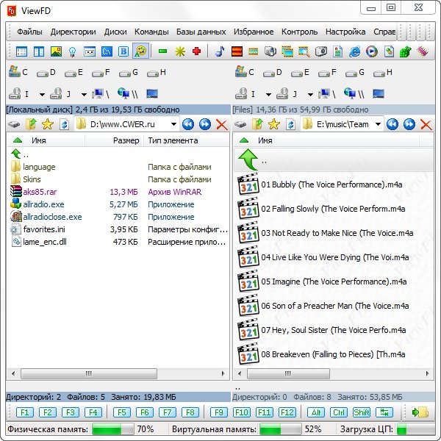Toggle the Shift modifier button
The image size is (441, 441).
(x=361, y=412)
